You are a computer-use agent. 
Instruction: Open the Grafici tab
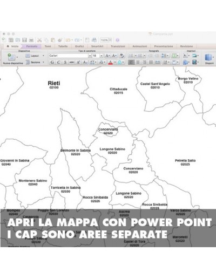coord(79,46)
